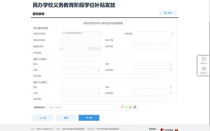The width and height of the screenshot is (210, 131).
Task: Focus guardian one 姓名 input field
Action: [81, 64]
